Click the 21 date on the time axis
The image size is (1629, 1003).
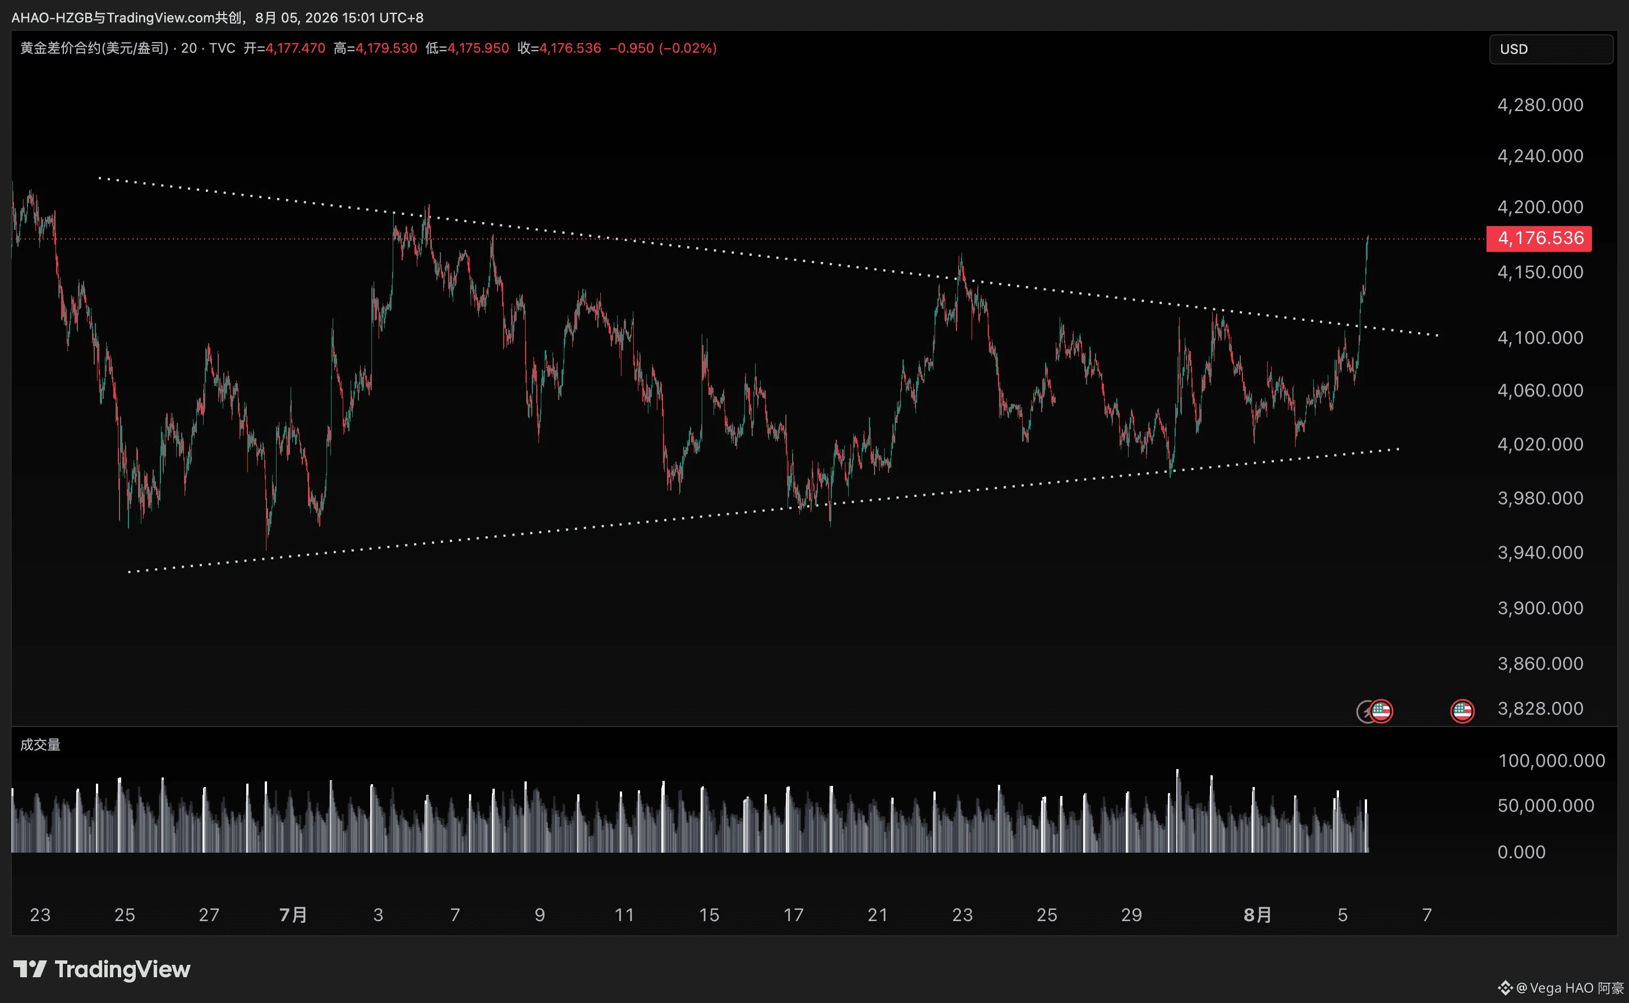coord(877,915)
